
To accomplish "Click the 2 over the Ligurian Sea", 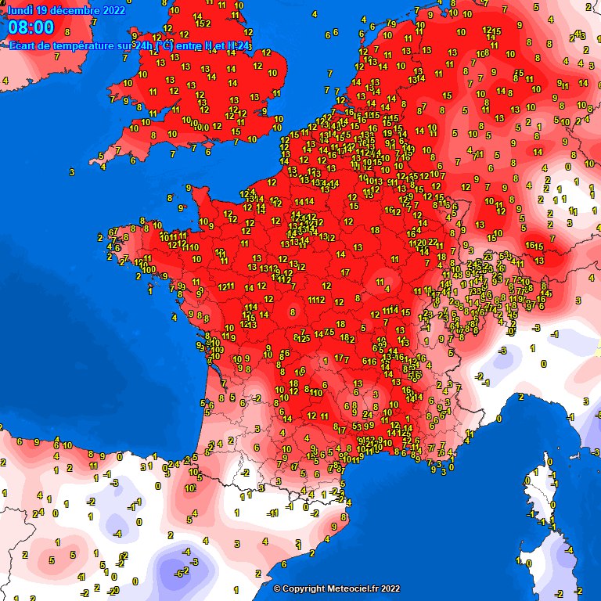I will tap(520, 397).
